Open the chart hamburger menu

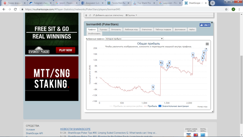point(207,44)
